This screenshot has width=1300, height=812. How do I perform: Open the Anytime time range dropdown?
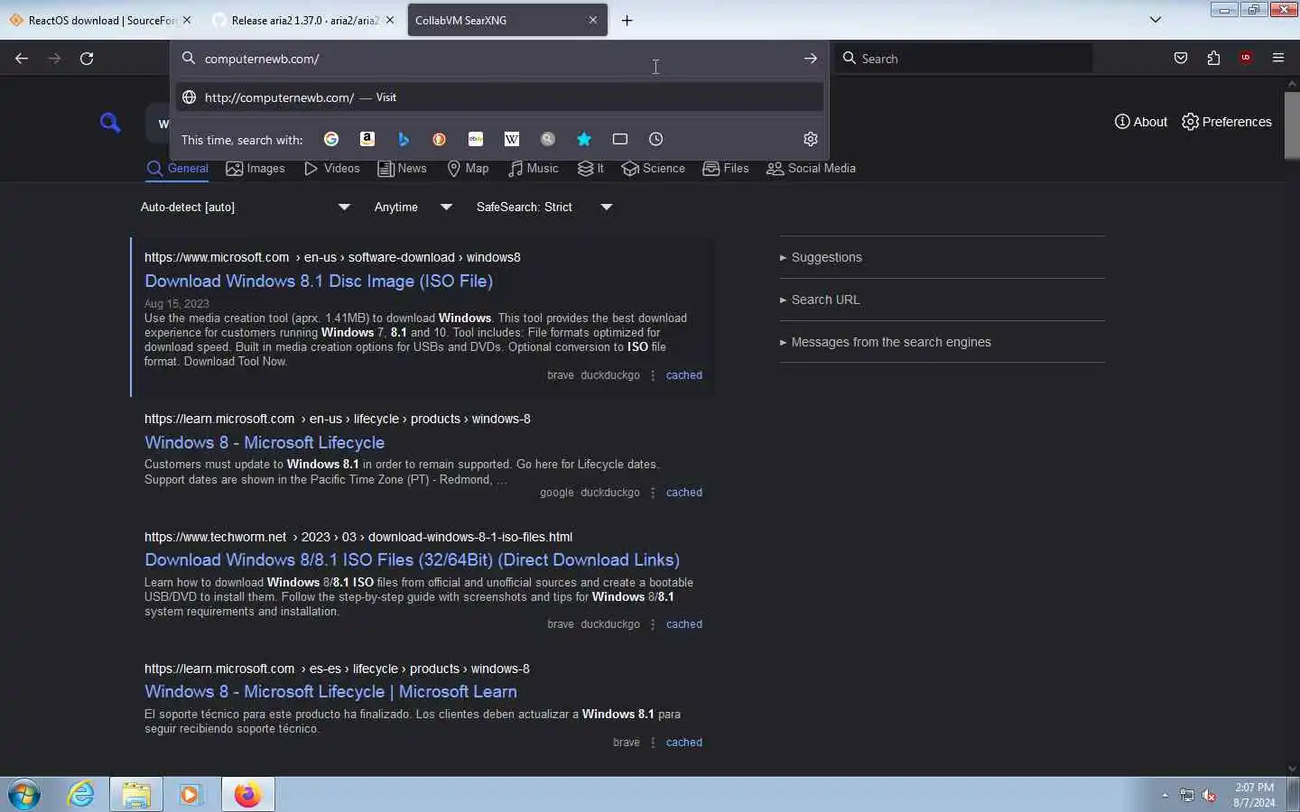click(x=413, y=208)
